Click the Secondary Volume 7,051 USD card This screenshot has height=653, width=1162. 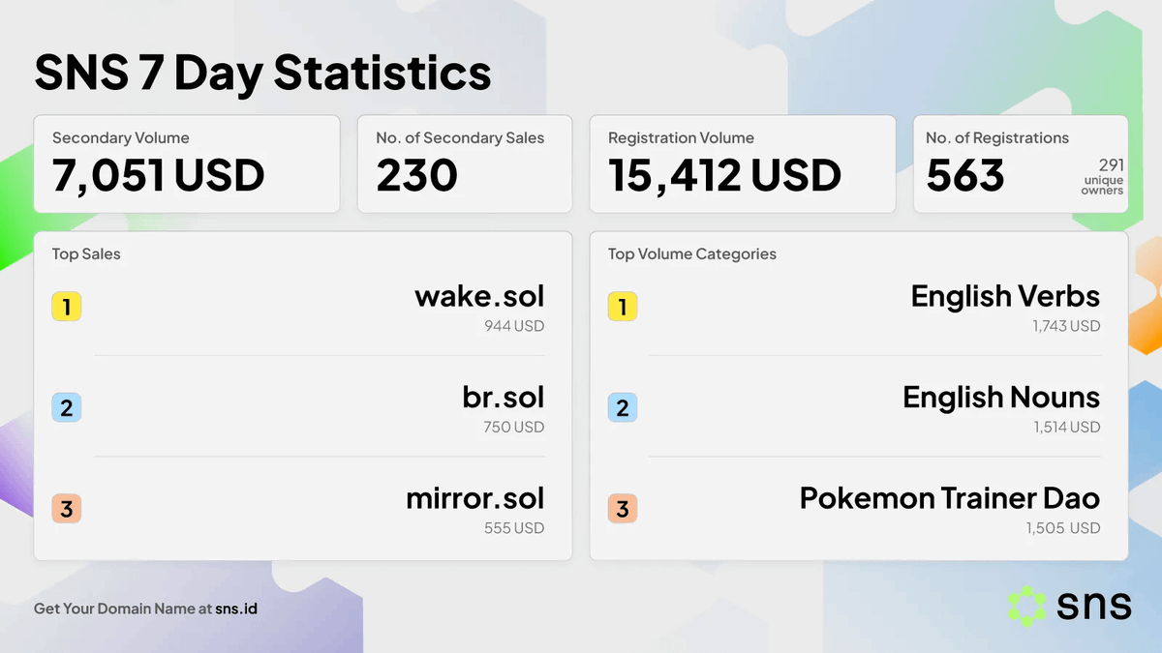tap(187, 164)
